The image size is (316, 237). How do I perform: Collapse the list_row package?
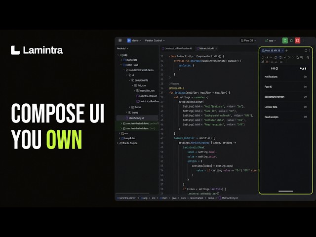coord(132,85)
